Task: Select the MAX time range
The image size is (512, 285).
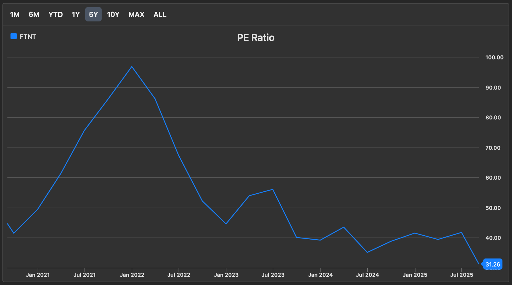Action: point(136,14)
